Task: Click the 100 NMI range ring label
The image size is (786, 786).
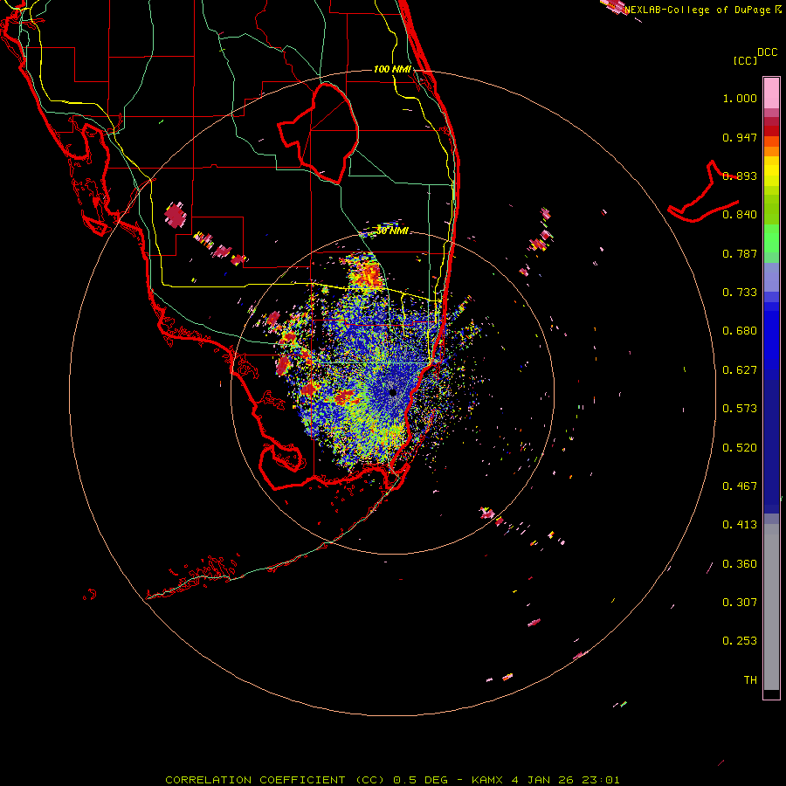Action: (392, 69)
